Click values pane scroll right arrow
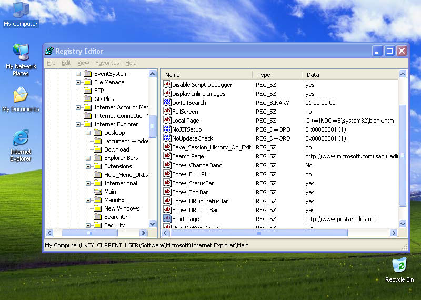Screen dimensions: 421x300 click(394, 233)
